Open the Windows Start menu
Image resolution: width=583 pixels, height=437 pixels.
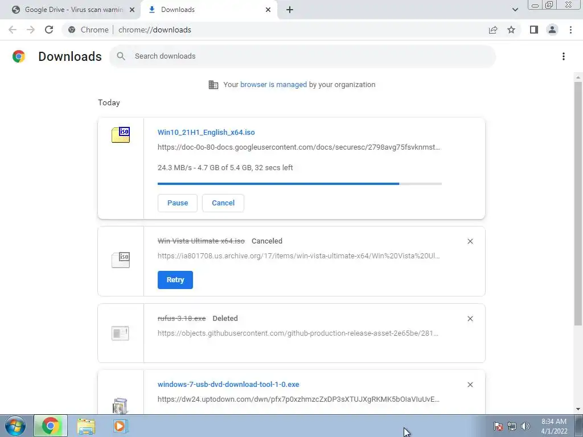tap(15, 426)
